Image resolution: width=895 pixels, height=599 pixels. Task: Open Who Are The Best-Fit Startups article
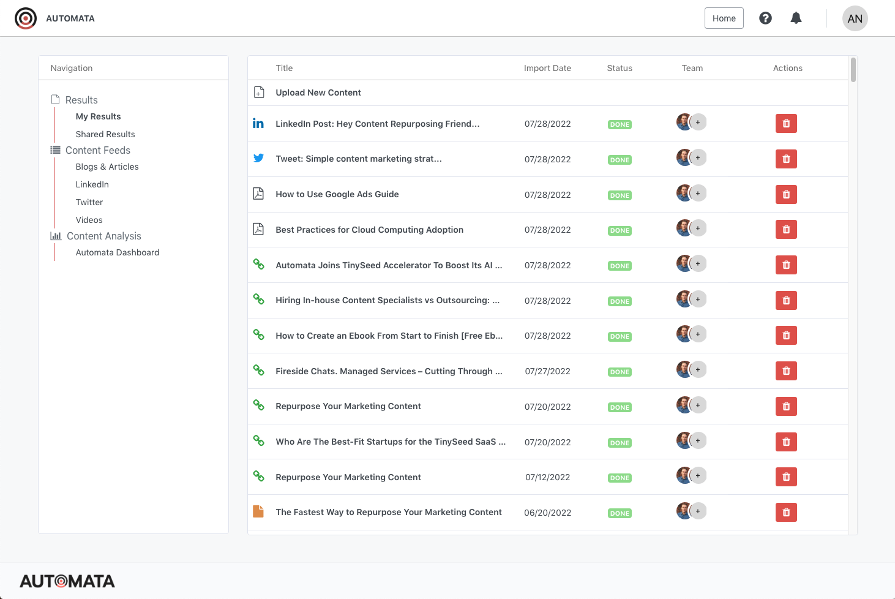click(391, 442)
